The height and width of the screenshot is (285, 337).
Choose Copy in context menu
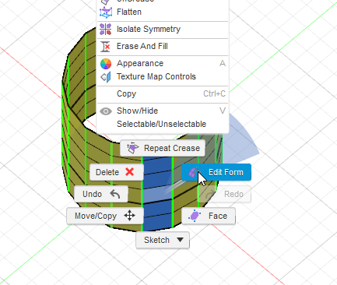[x=163, y=93]
